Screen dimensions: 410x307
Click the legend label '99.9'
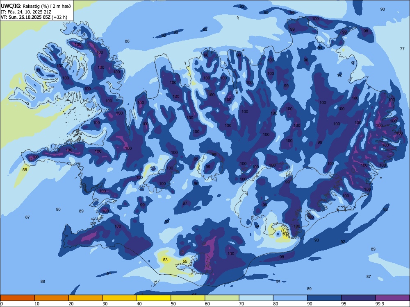(380, 304)
